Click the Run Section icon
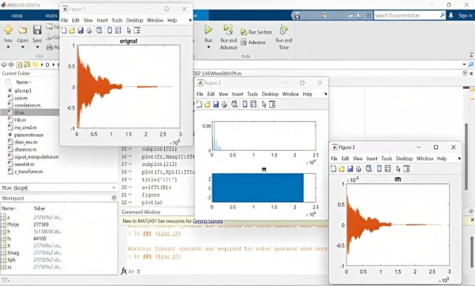This screenshot has width=475, height=286. click(244, 32)
